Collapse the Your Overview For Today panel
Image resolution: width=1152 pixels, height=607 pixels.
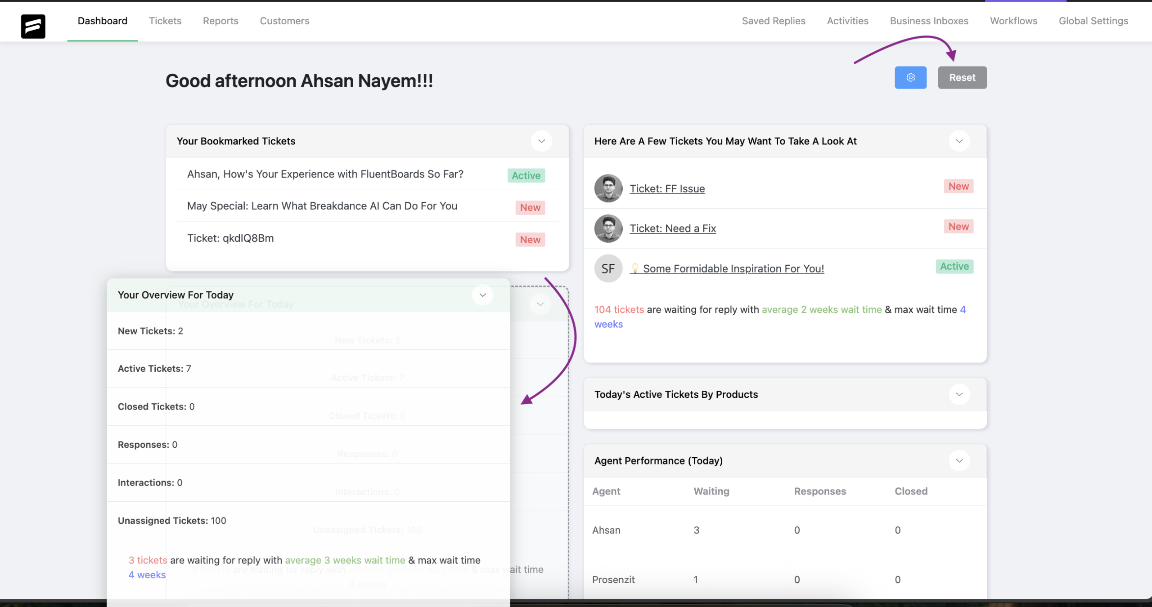click(x=482, y=295)
